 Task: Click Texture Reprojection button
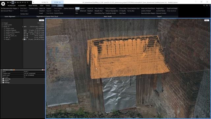[x=112, y=11]
